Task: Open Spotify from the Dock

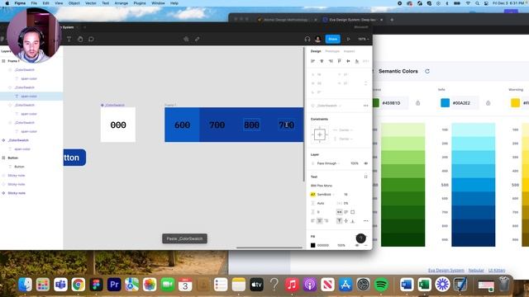Action: pyautogui.click(x=381, y=285)
